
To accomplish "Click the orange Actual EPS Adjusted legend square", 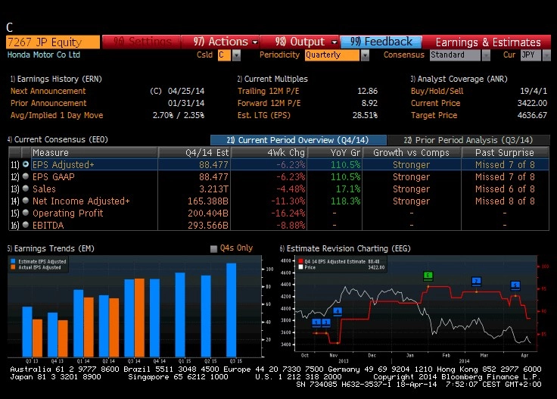I will point(13,267).
